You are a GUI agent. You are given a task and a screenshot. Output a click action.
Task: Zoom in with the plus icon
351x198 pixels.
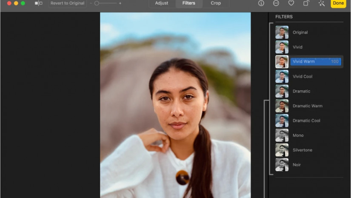point(120,3)
